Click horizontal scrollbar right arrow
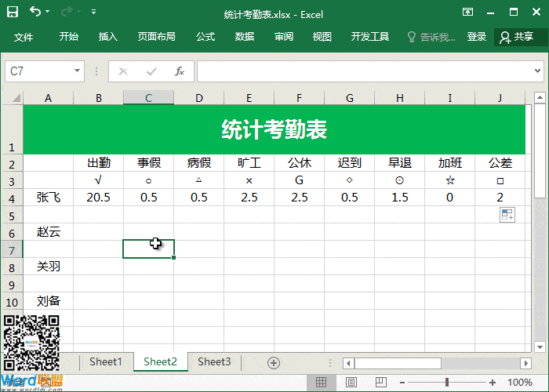Viewport: 549px width, 392px height. pos(525,363)
